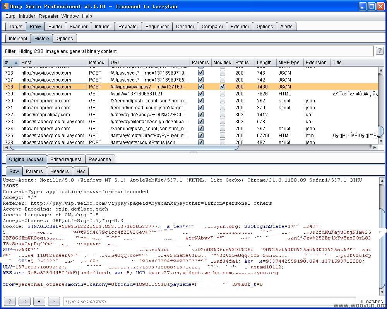Click the search help question mark button
Image resolution: width=387 pixels, height=309 pixels.
[x=10, y=301]
